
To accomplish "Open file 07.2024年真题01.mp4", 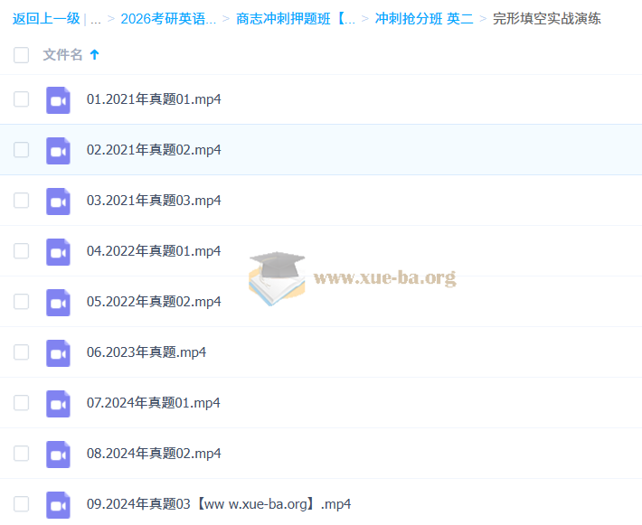I will [153, 403].
